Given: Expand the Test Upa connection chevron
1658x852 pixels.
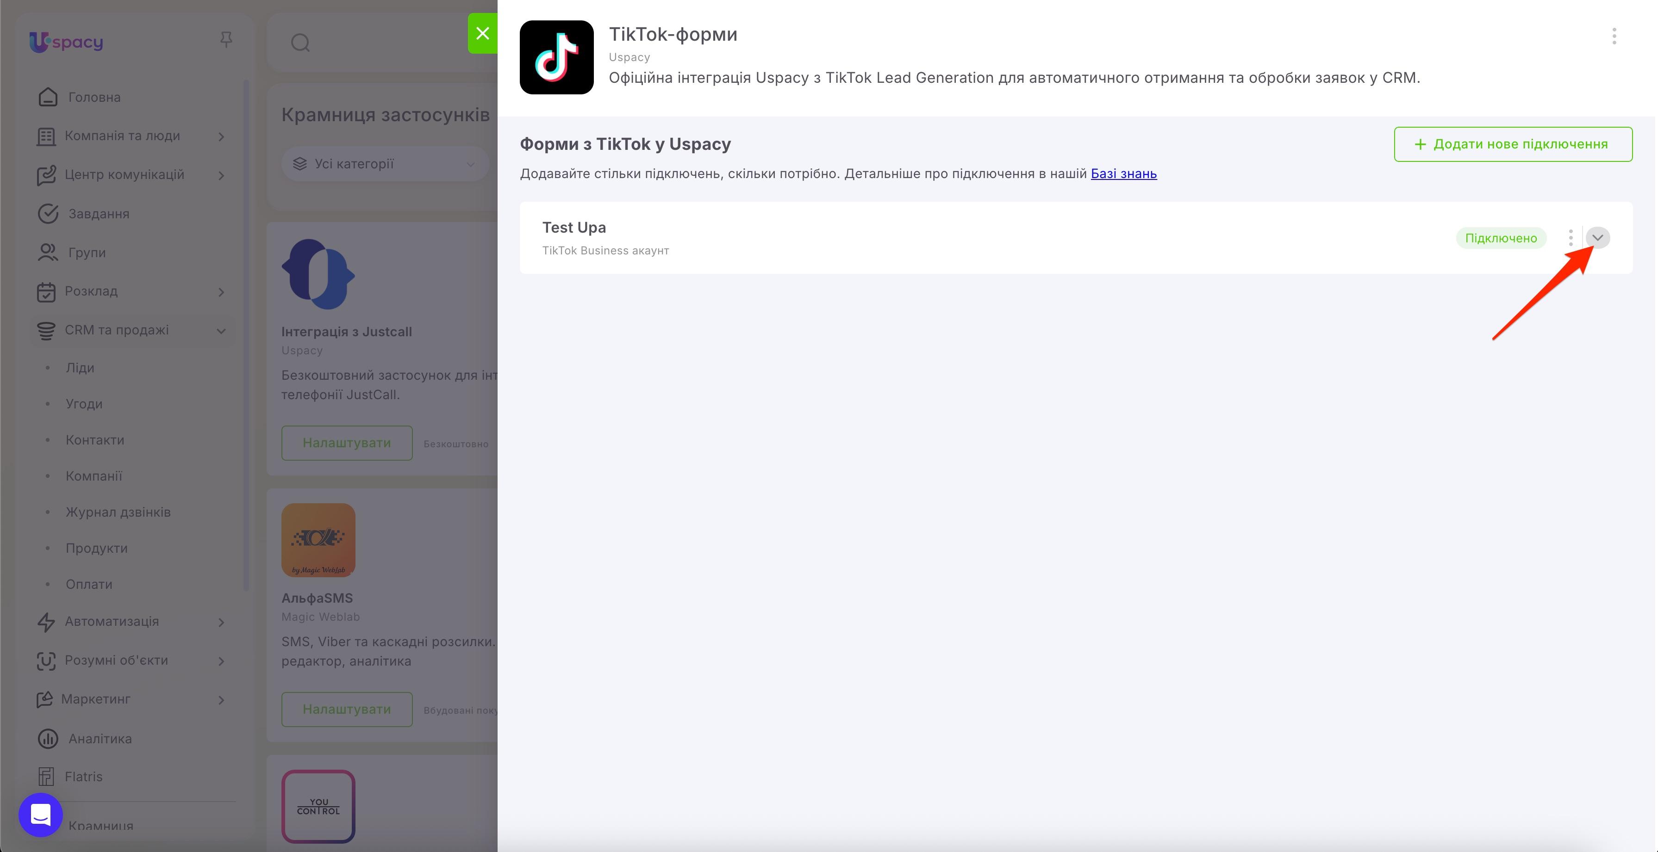Looking at the screenshot, I should coord(1597,237).
